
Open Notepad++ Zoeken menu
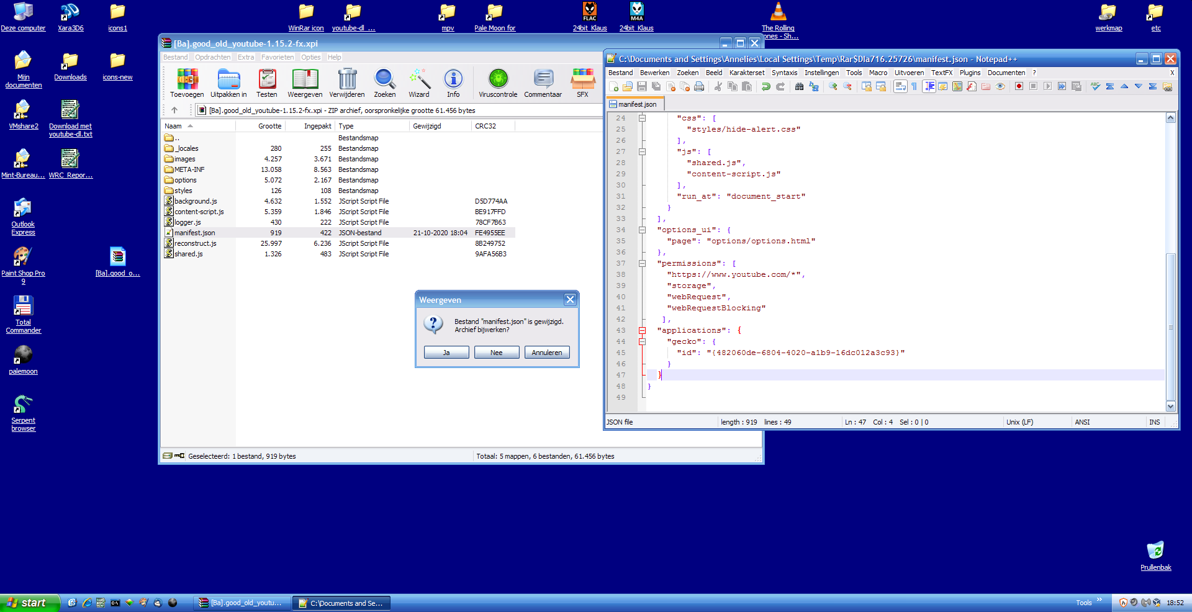click(x=687, y=73)
